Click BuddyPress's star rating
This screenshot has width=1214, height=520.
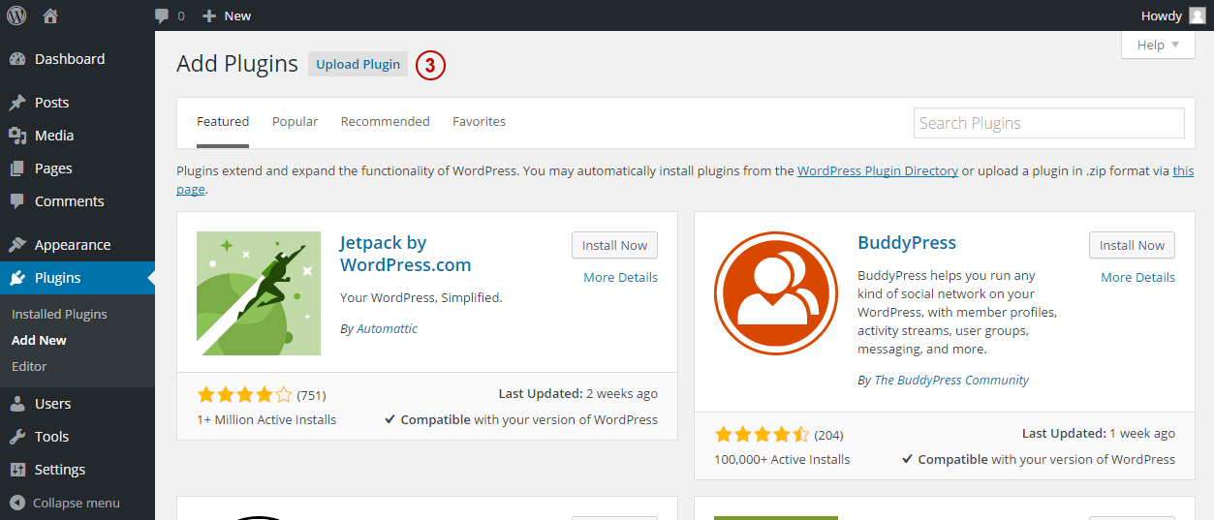coord(762,435)
